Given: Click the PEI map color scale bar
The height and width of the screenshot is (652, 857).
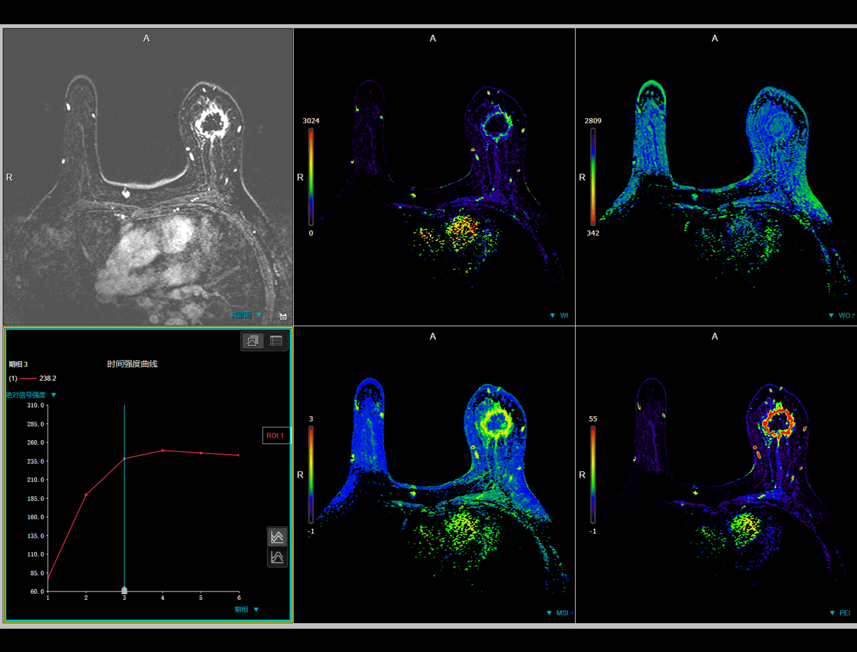Looking at the screenshot, I should point(593,475).
